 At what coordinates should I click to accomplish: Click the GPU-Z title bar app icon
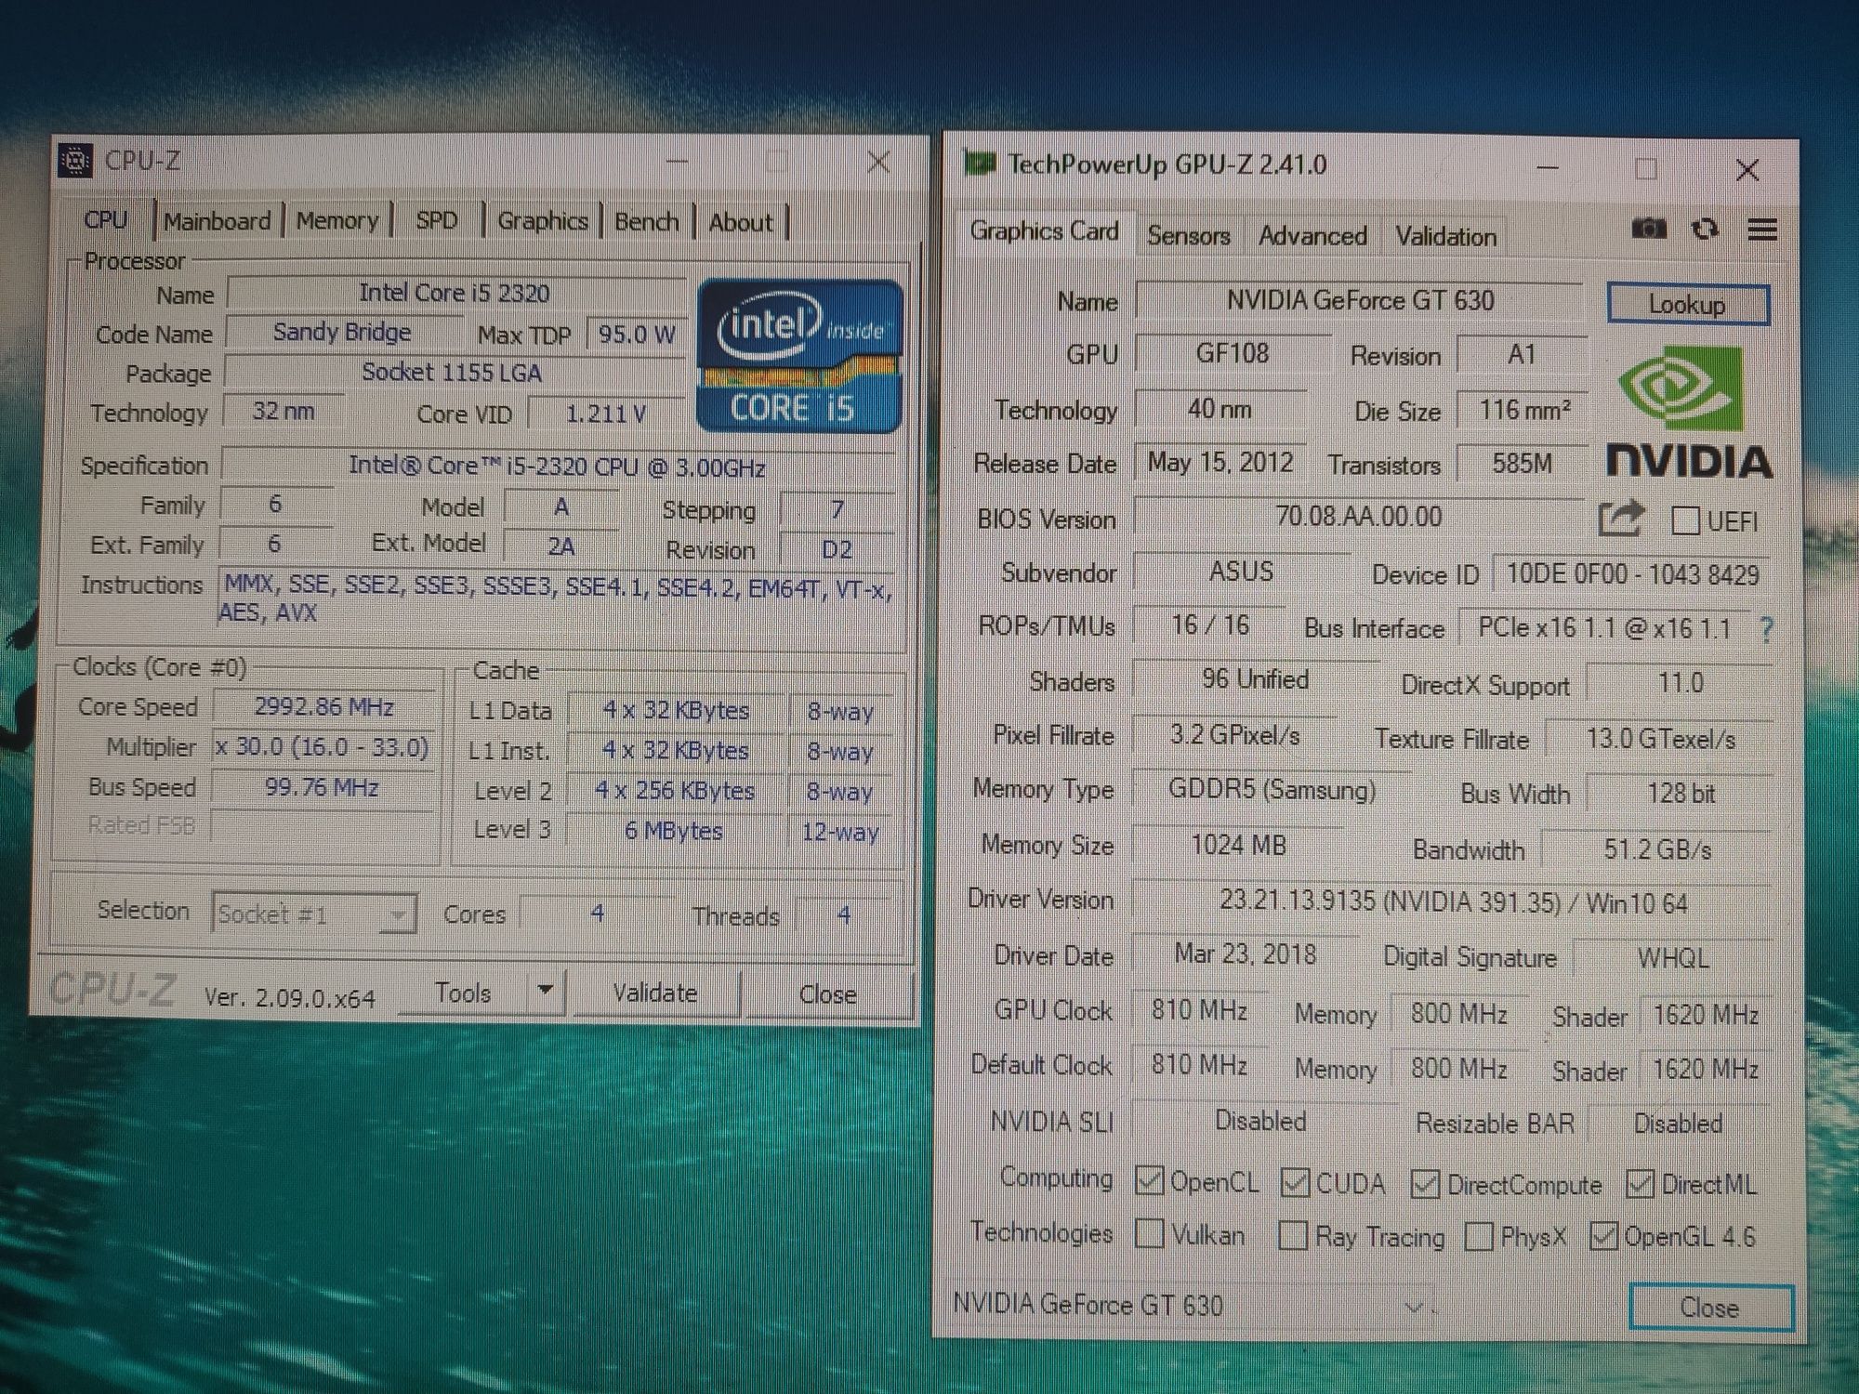(980, 164)
